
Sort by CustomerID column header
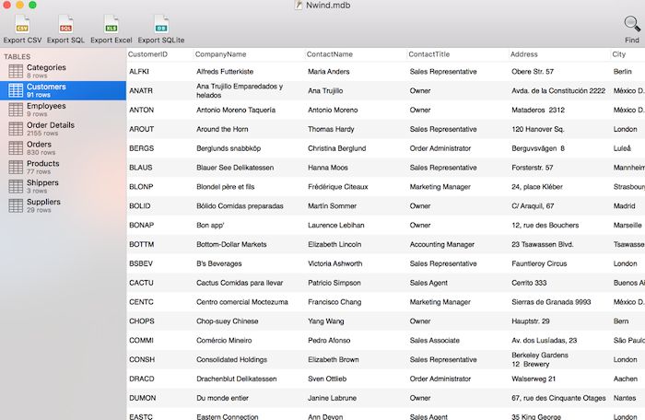pos(147,54)
